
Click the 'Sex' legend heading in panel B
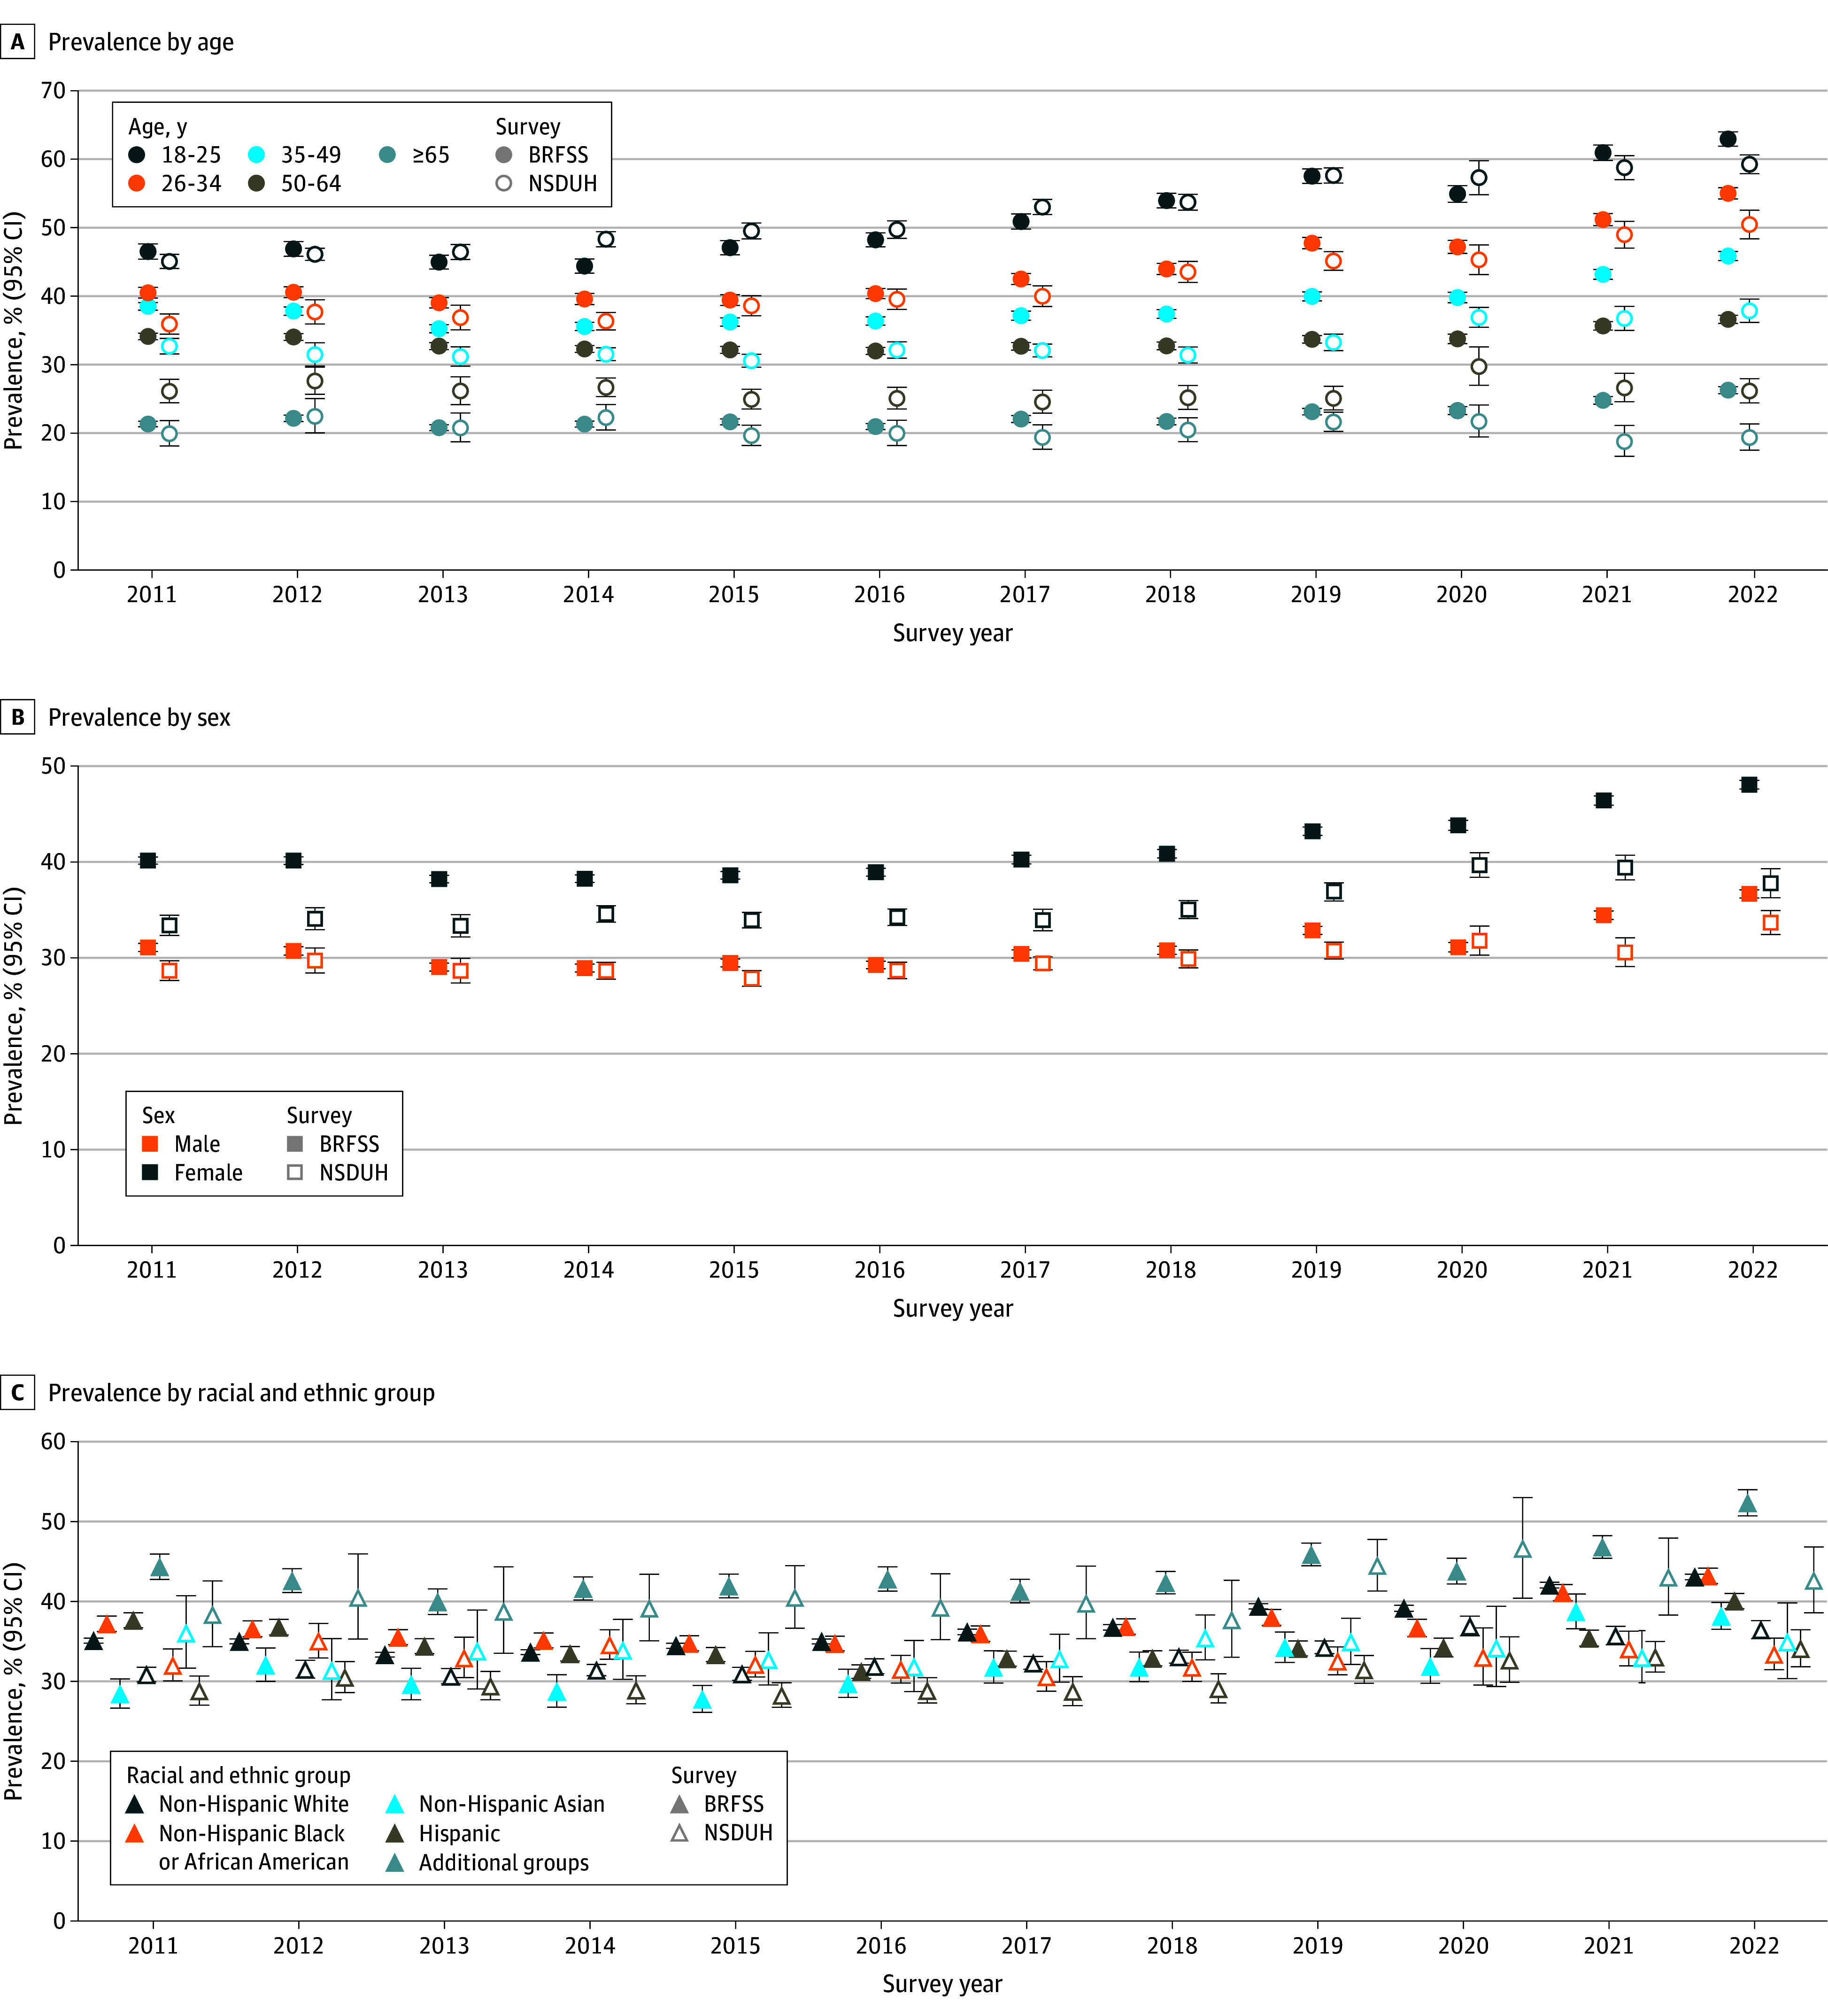click(x=158, y=1115)
